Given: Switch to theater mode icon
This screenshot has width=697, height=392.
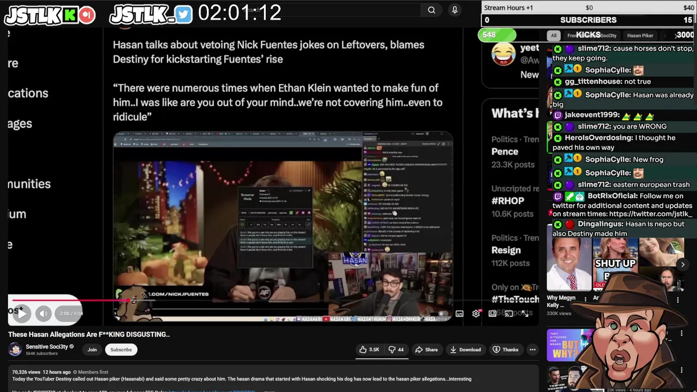Looking at the screenshot, I should click(492, 314).
